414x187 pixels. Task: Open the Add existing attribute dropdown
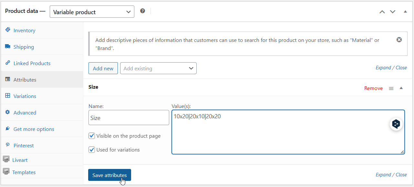[158, 68]
